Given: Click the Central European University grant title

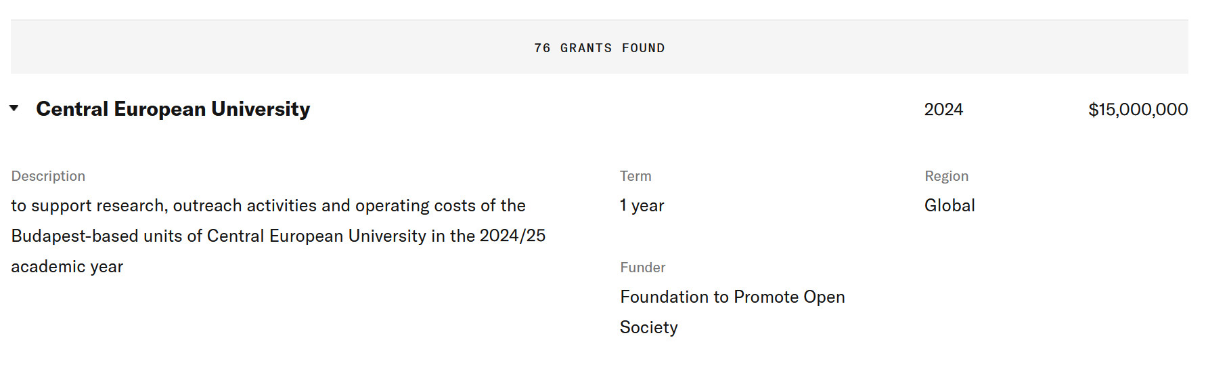Looking at the screenshot, I should pos(173,109).
